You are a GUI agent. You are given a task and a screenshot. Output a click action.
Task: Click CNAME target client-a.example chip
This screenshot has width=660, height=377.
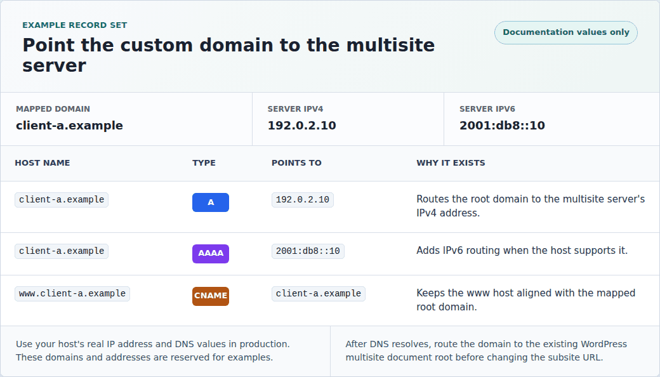point(318,294)
